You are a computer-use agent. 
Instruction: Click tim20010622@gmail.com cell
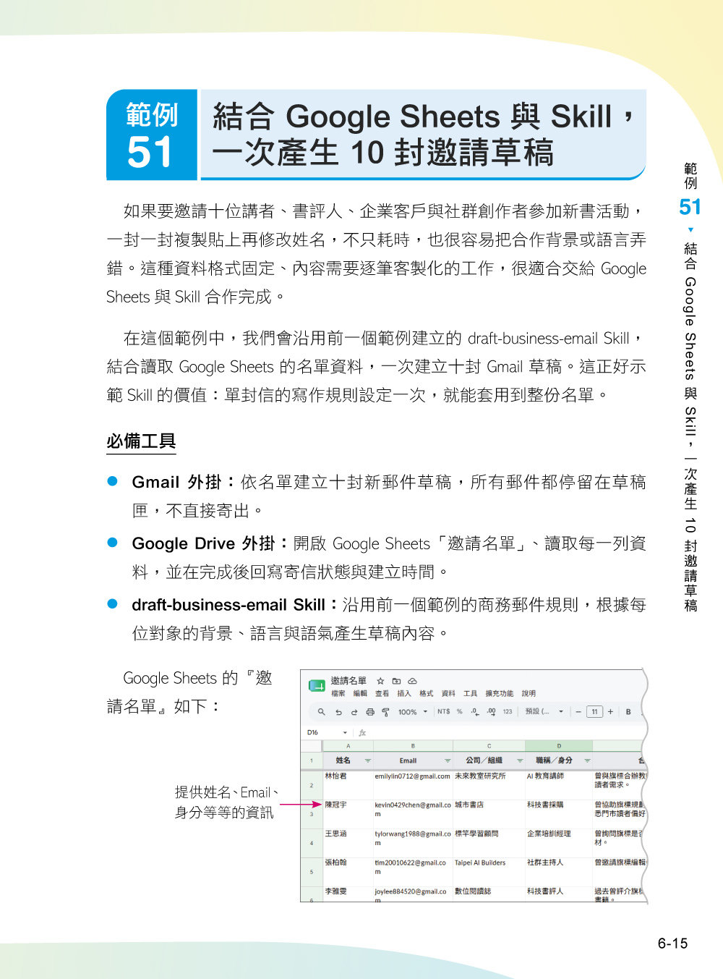click(413, 872)
